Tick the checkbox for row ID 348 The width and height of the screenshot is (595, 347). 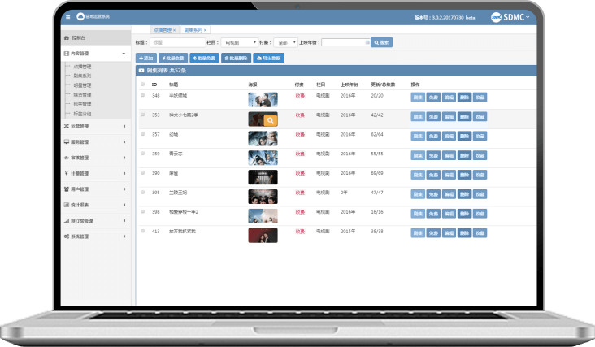tap(141, 96)
